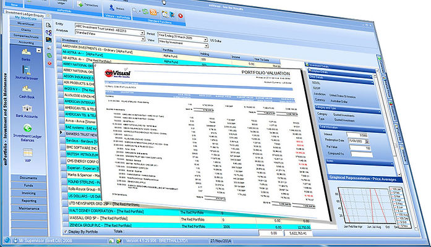The image size is (431, 247).
Task: Open the dropdown arrow beside the search magnifier
Action: tap(139, 11)
